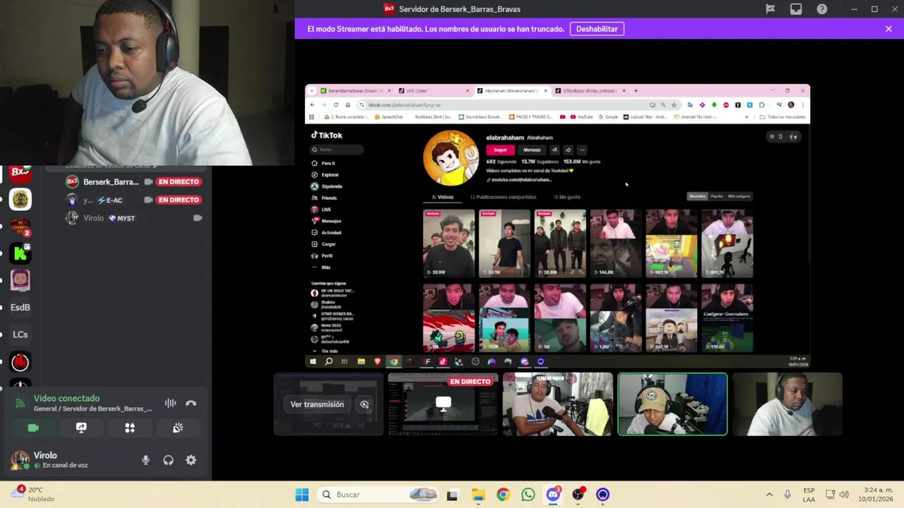Image resolution: width=904 pixels, height=508 pixels.
Task: Open the 20°C Nublado weather widget
Action: tap(32, 494)
